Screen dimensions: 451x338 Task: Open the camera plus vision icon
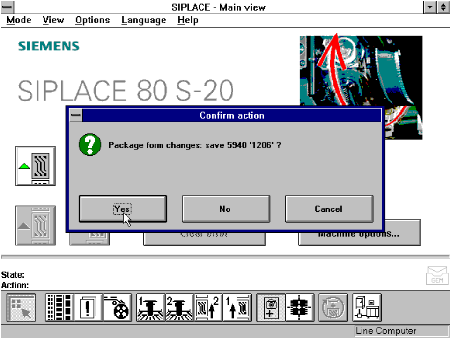coord(271,308)
